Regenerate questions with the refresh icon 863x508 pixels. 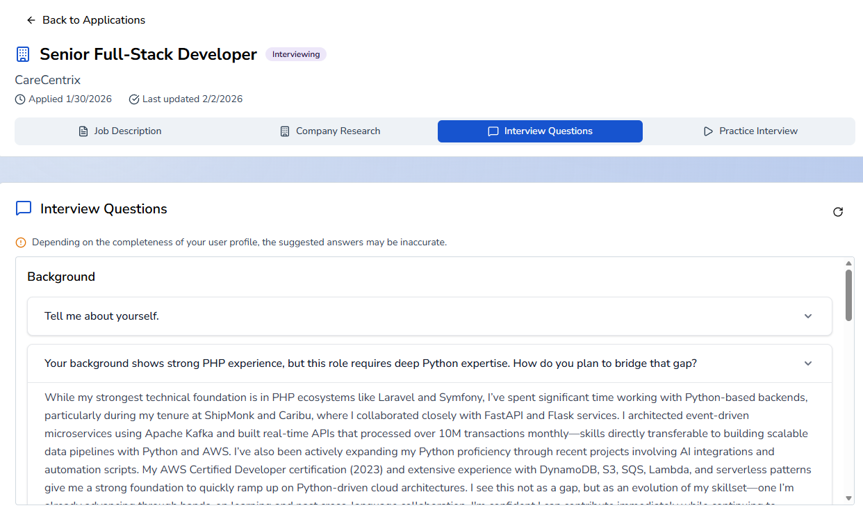[x=837, y=212]
